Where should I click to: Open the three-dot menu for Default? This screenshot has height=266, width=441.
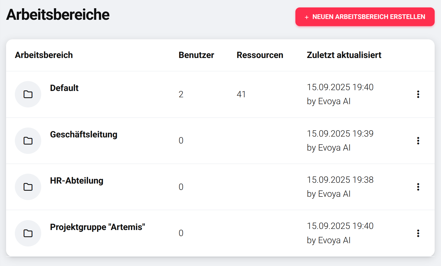[x=418, y=94]
